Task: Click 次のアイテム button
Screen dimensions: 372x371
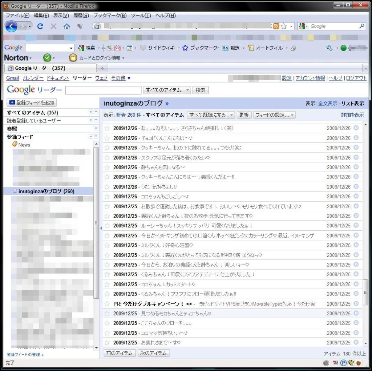Action: (154, 353)
